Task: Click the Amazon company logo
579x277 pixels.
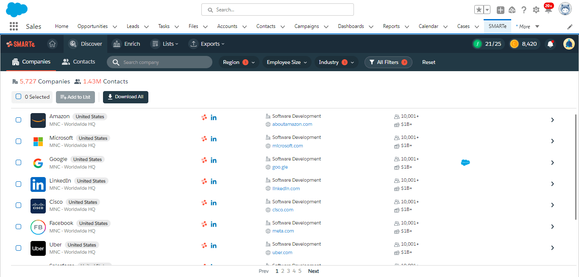Action: pos(38,120)
